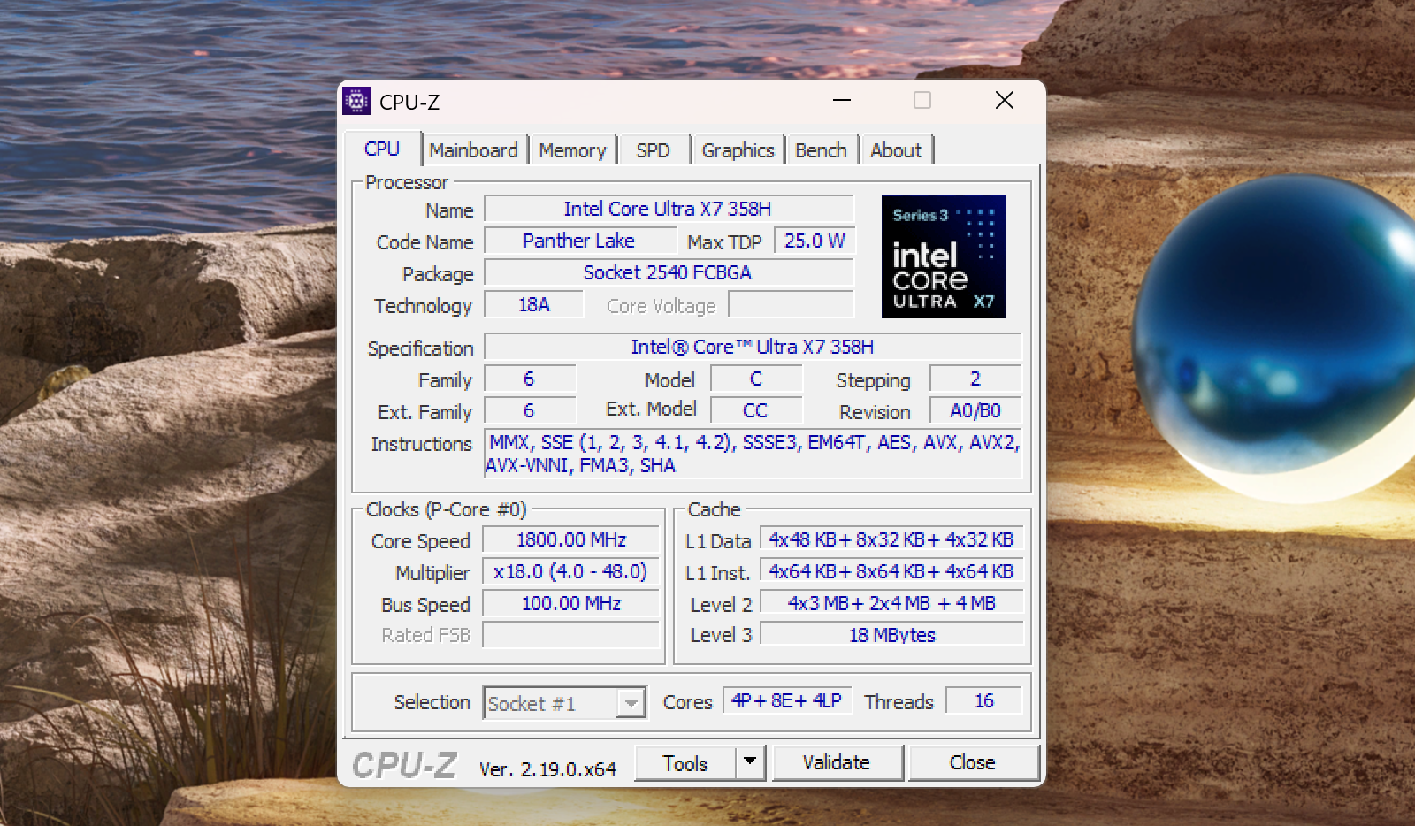Click the Clocks (P-Core #0) group label
1415x826 pixels.
447,509
